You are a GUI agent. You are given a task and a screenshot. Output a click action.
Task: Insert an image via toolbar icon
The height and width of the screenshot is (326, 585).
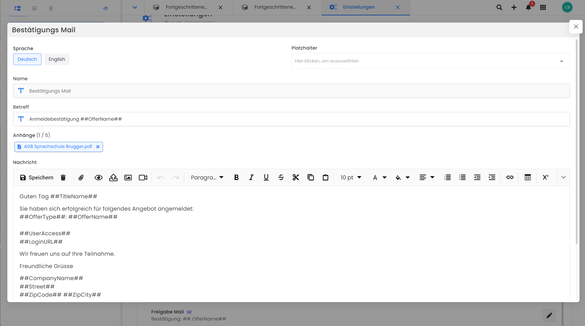128,178
